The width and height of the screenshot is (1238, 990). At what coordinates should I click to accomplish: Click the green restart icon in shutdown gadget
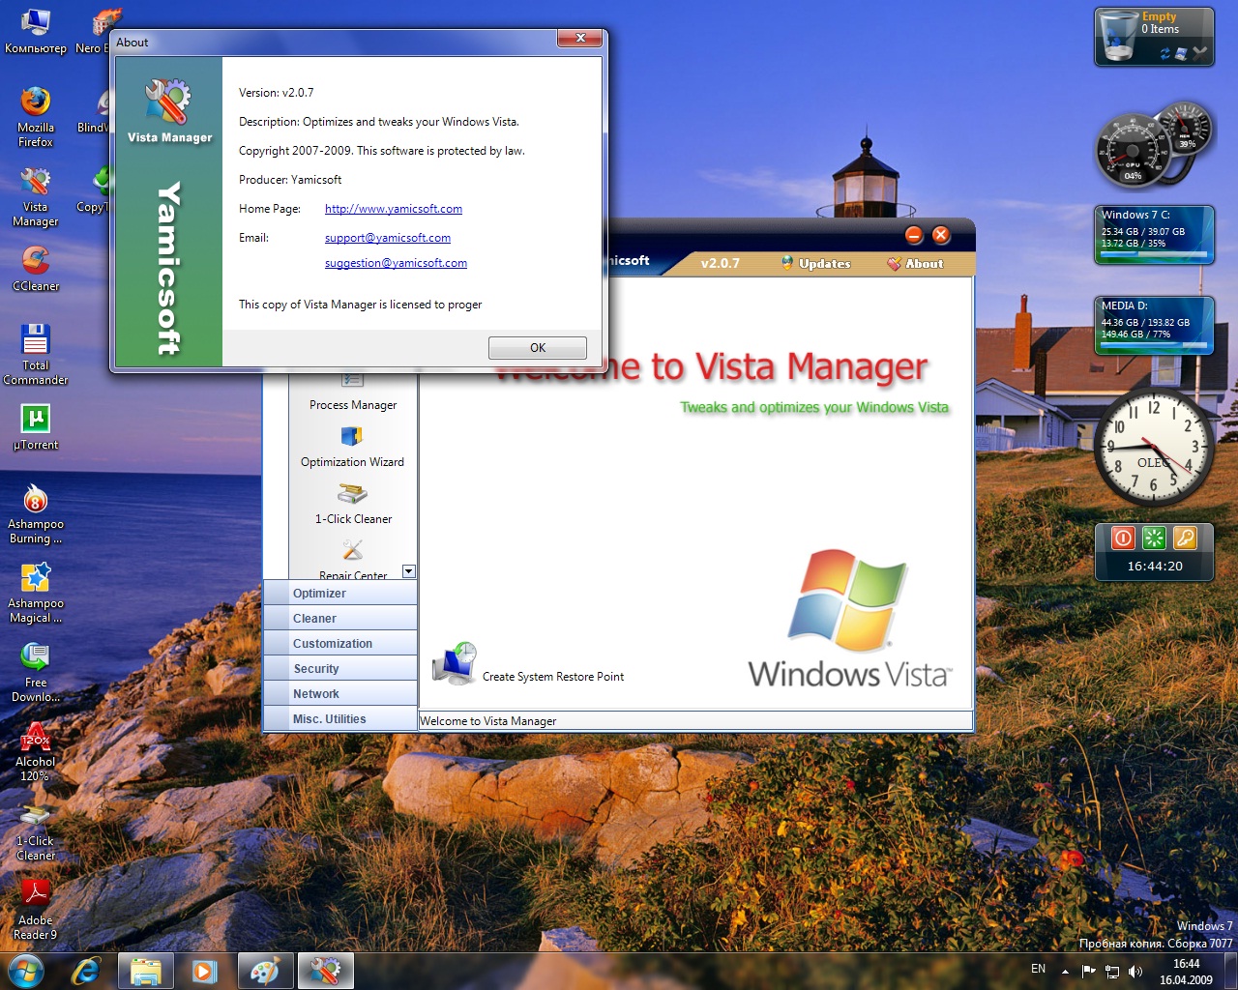1154,539
